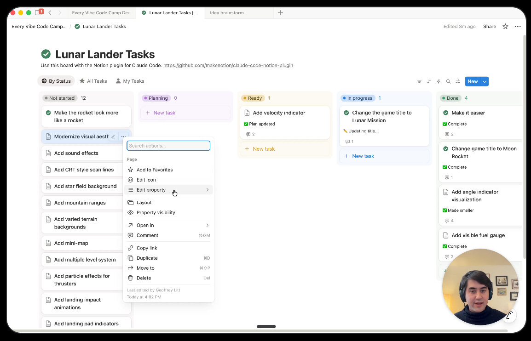
Task: Choose Add to Favorites in menu
Action: [x=168, y=170]
